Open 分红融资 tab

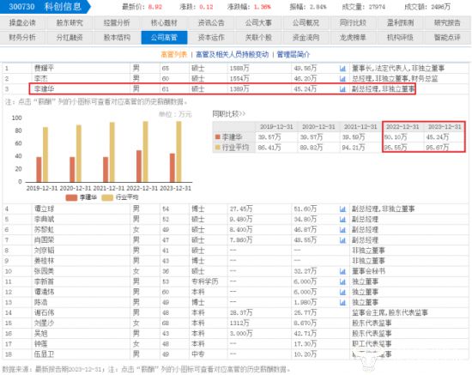click(x=70, y=38)
